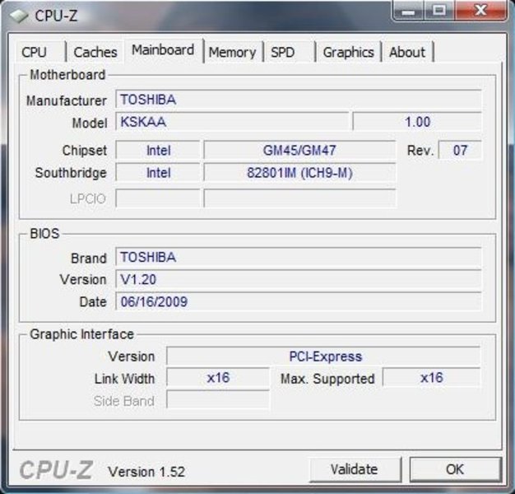Click the BIOS Brand field TOSHIBA

coord(299,257)
